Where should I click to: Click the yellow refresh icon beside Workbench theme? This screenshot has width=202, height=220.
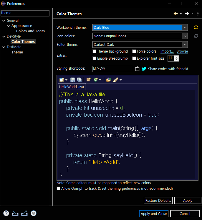[x=196, y=27]
